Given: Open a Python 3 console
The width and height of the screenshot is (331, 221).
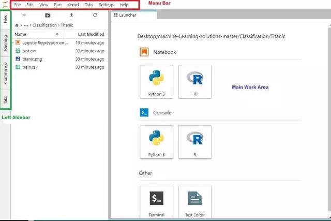Looking at the screenshot, I should tap(156, 142).
